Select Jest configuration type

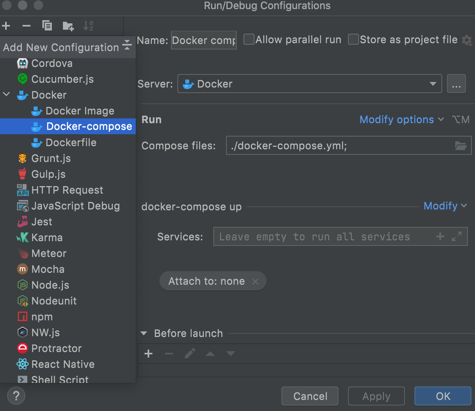tap(68, 222)
